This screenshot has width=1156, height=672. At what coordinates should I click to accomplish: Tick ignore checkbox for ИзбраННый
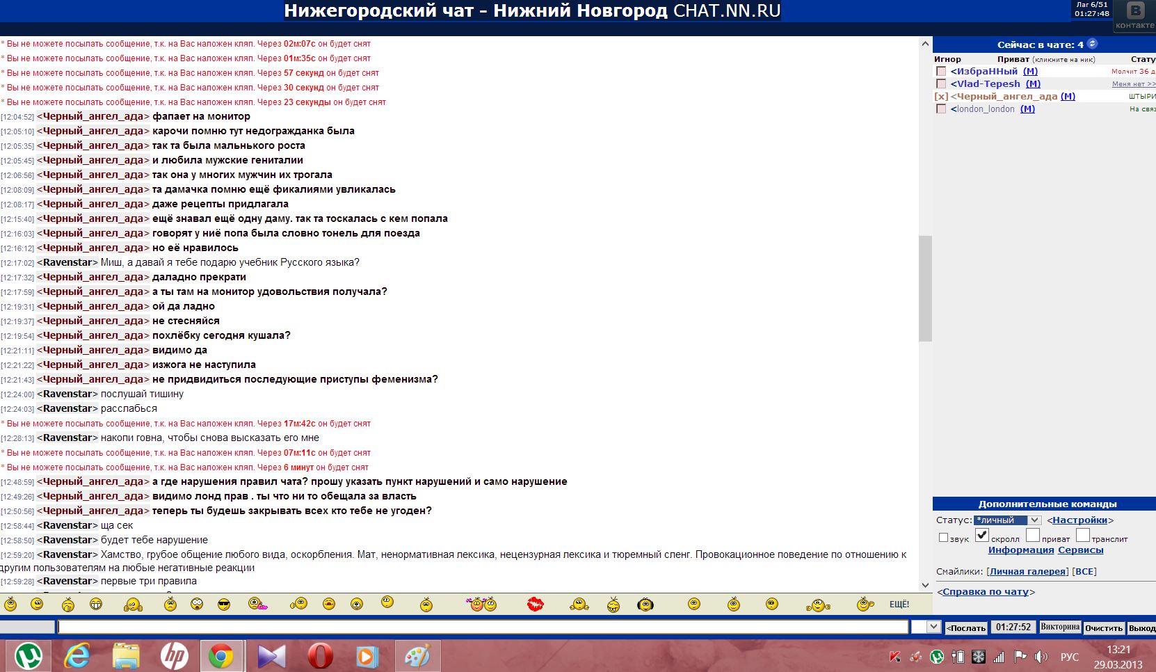[x=941, y=72]
